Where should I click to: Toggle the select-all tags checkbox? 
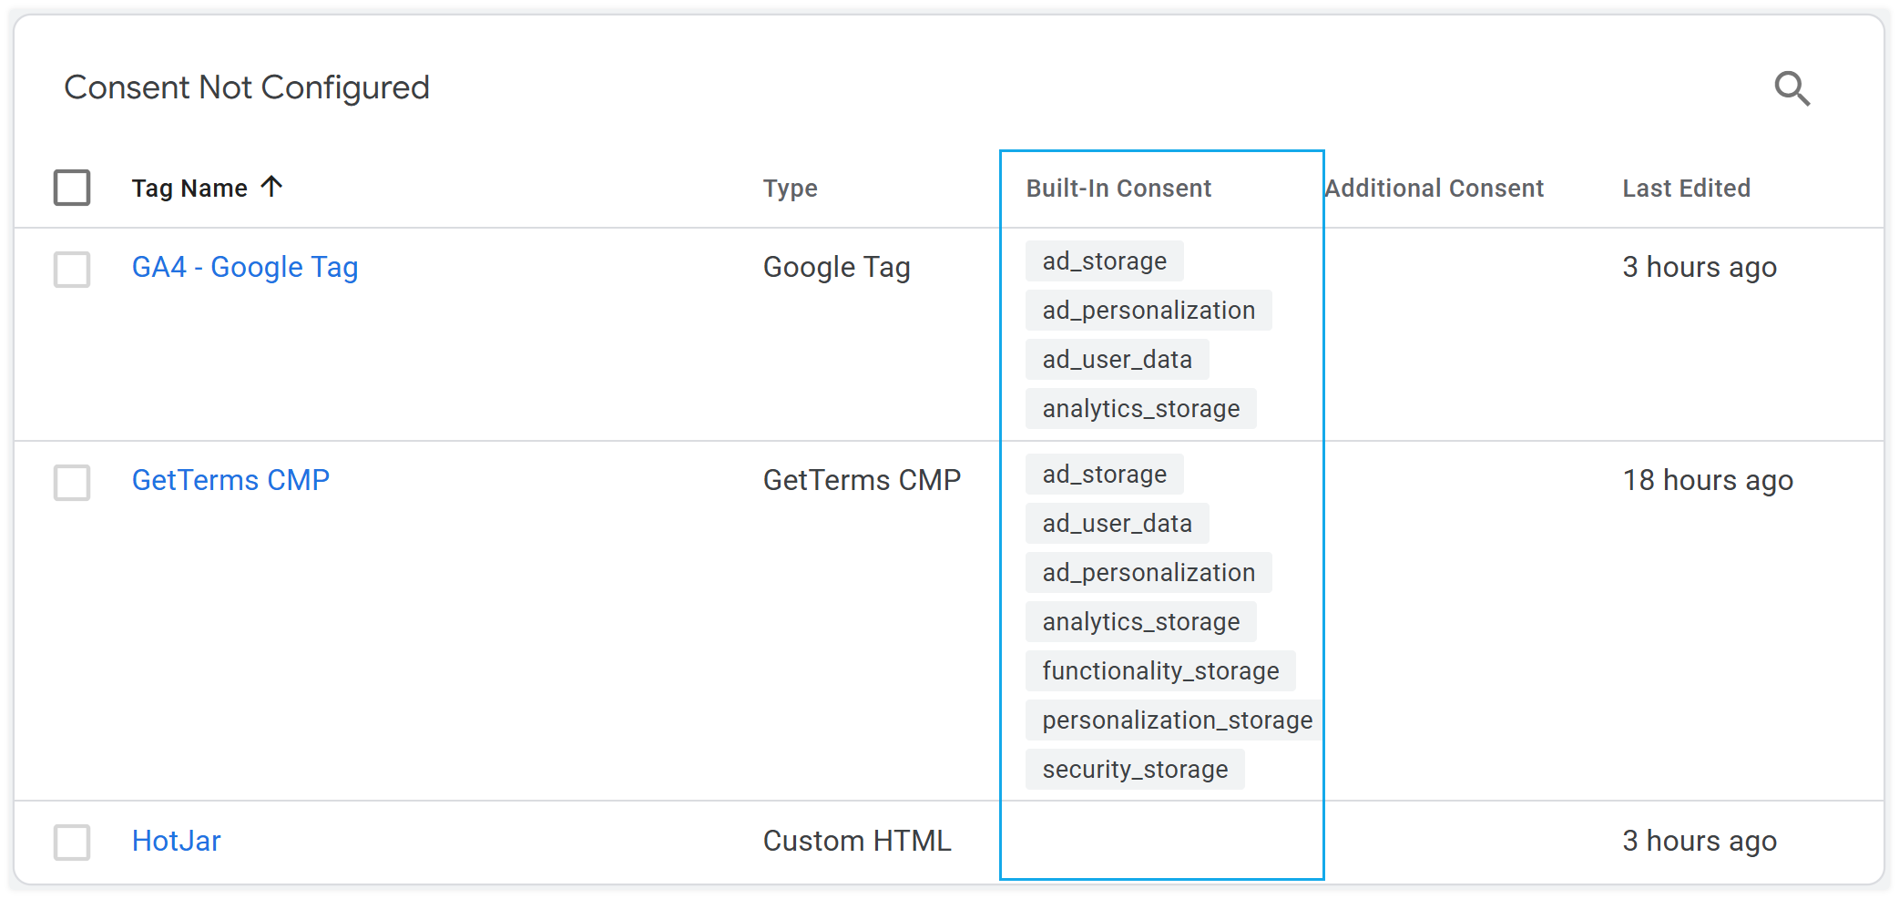[x=72, y=188]
